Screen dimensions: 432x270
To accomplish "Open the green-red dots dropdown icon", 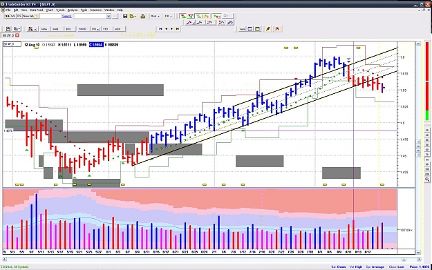I will [x=216, y=17].
